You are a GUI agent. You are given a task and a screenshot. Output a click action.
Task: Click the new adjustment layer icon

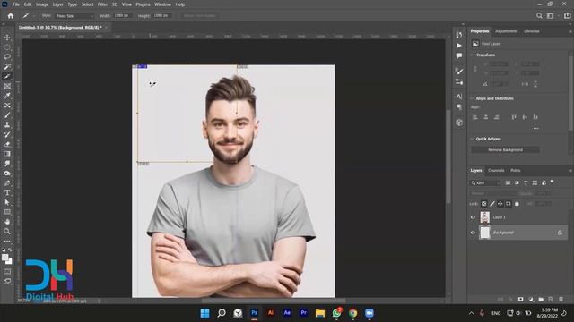[531, 299]
